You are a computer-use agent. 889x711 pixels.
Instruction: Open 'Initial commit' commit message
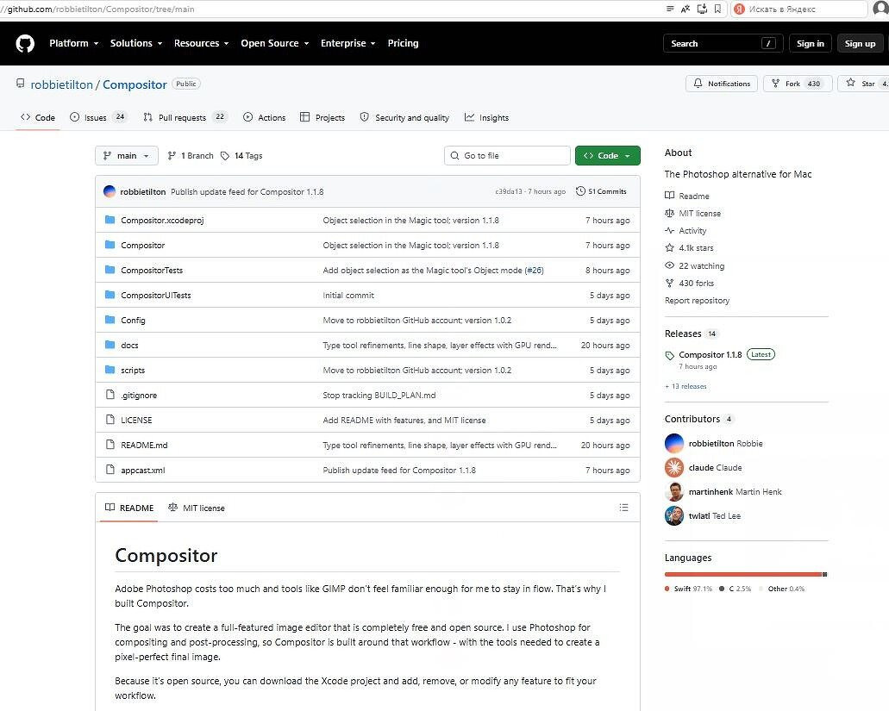click(x=348, y=295)
